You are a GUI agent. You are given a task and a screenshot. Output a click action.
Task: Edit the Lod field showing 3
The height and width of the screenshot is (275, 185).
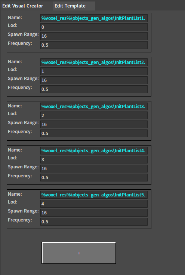click(x=94, y=160)
